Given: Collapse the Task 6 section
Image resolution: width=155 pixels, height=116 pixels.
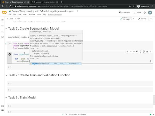Looking at the screenshot, I should 6,29.
